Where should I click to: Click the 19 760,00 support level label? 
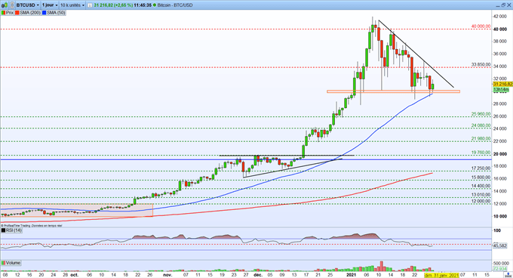tap(481, 153)
